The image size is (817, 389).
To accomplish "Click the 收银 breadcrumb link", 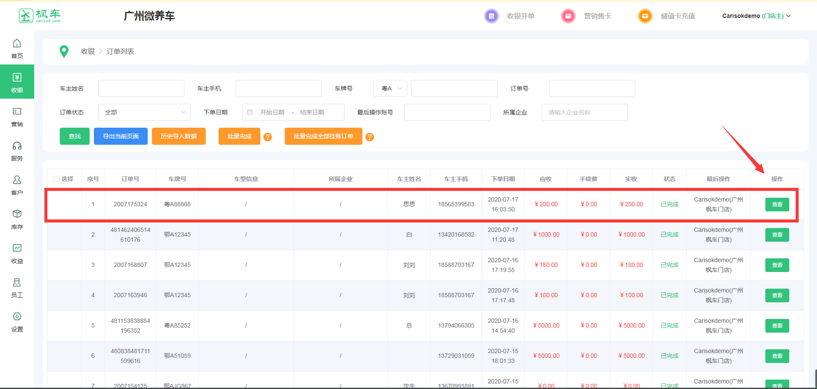I will 88,51.
